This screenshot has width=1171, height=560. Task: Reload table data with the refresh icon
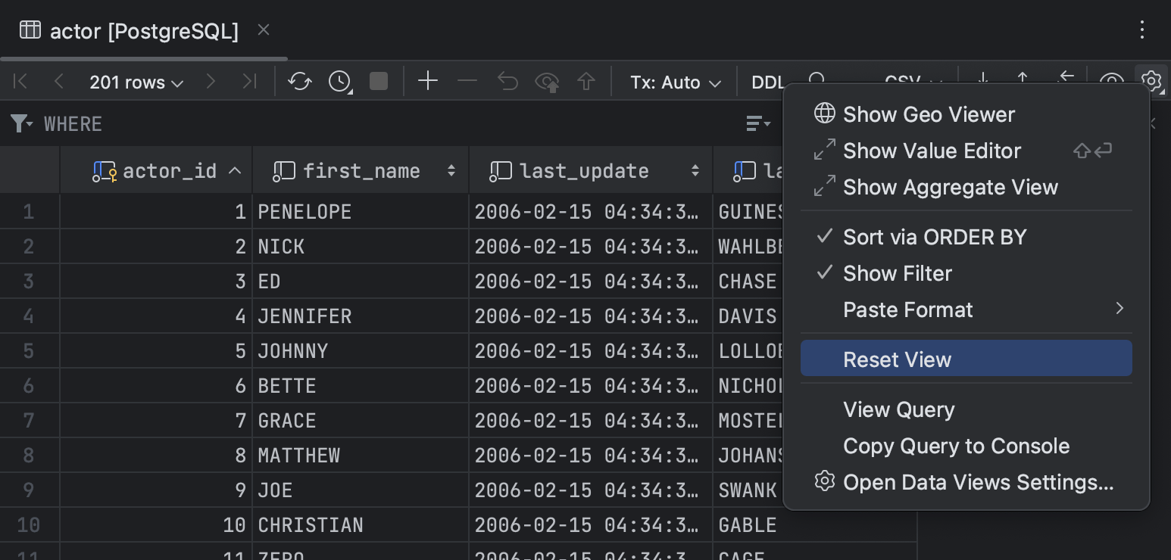(x=298, y=81)
